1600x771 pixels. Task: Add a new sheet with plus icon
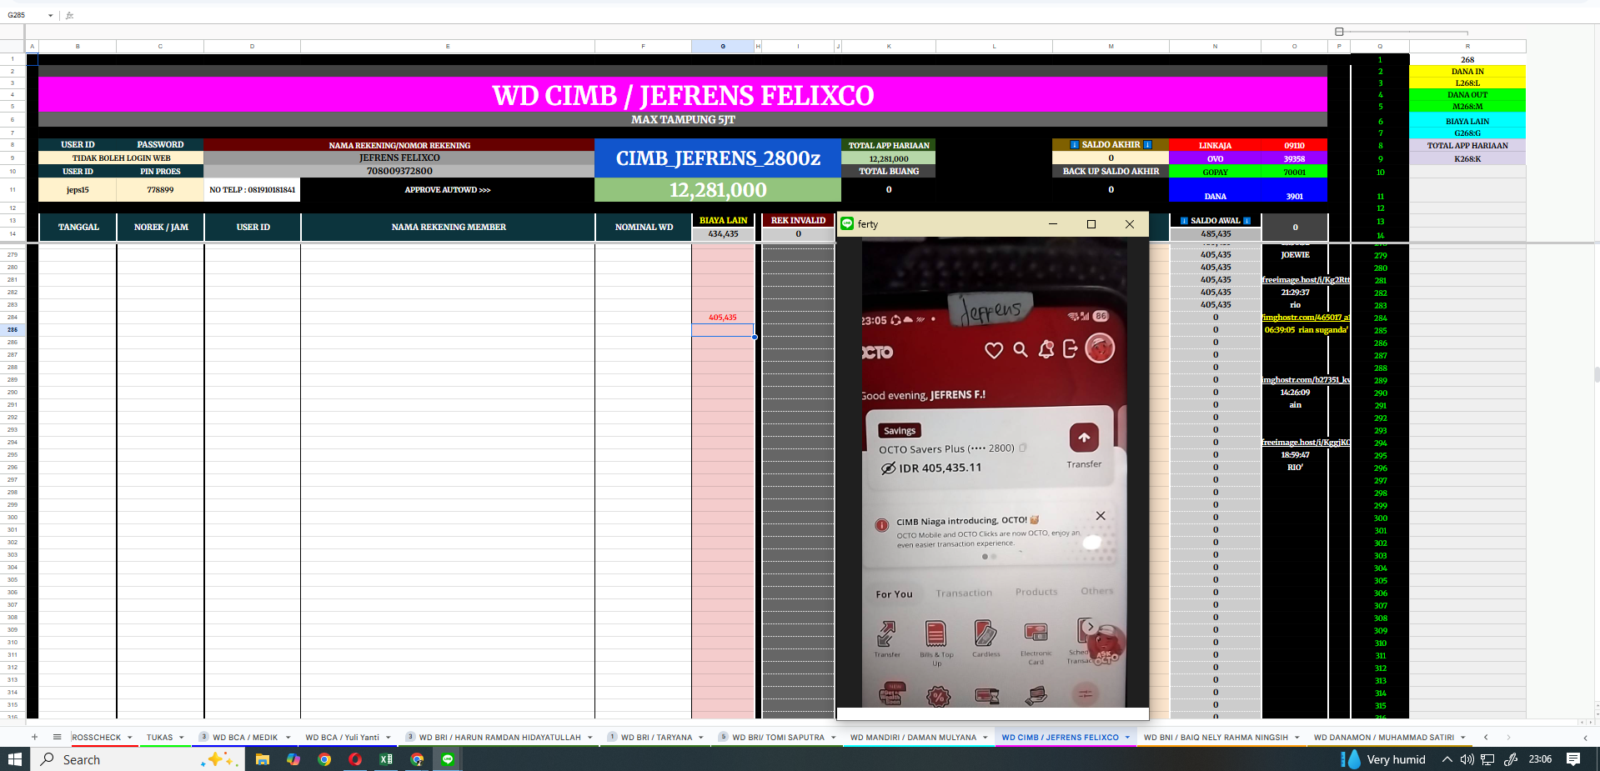point(34,737)
